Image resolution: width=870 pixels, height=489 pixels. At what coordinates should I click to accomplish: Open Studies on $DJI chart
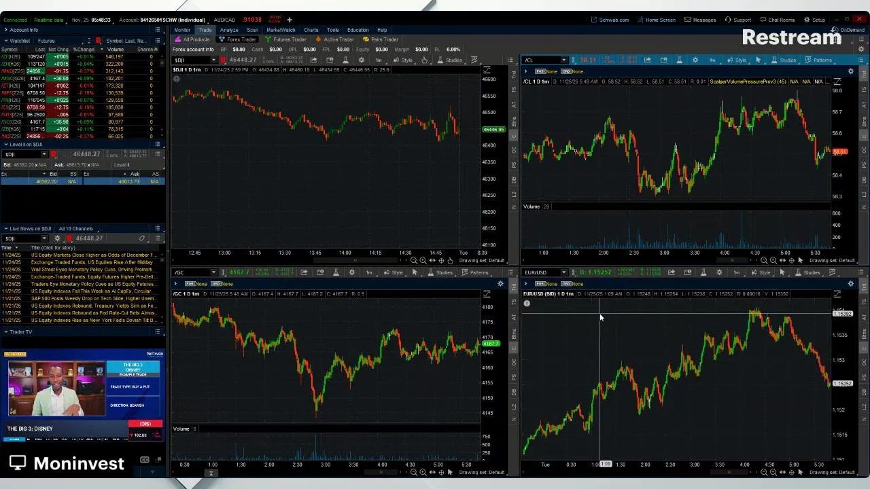(x=450, y=60)
